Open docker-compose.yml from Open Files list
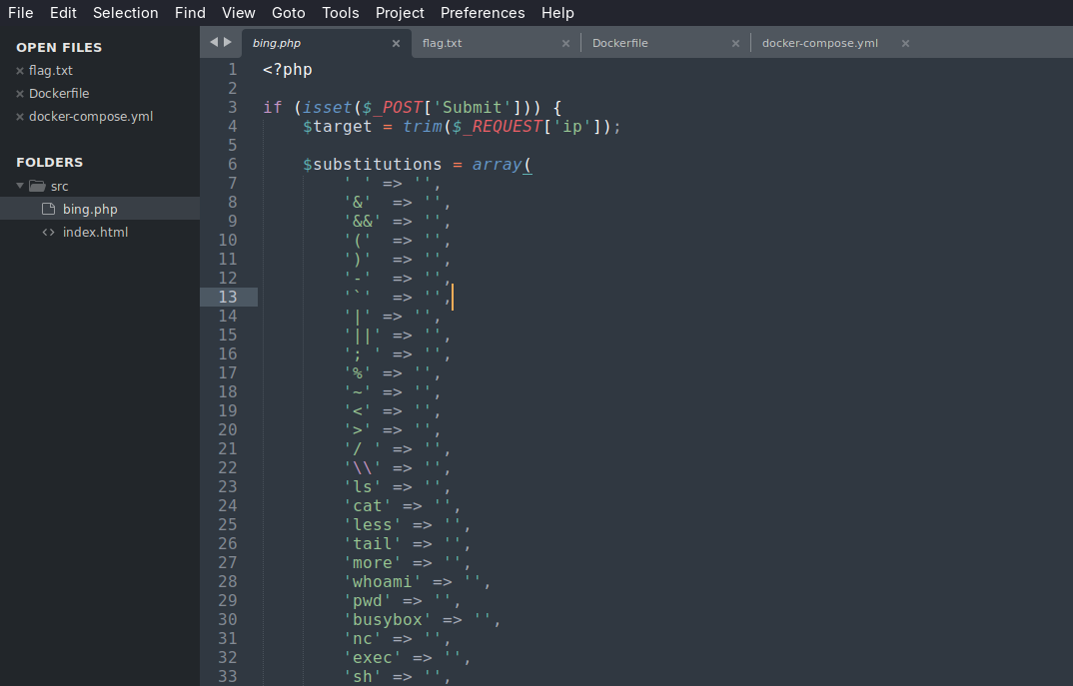The image size is (1073, 686). point(91,117)
